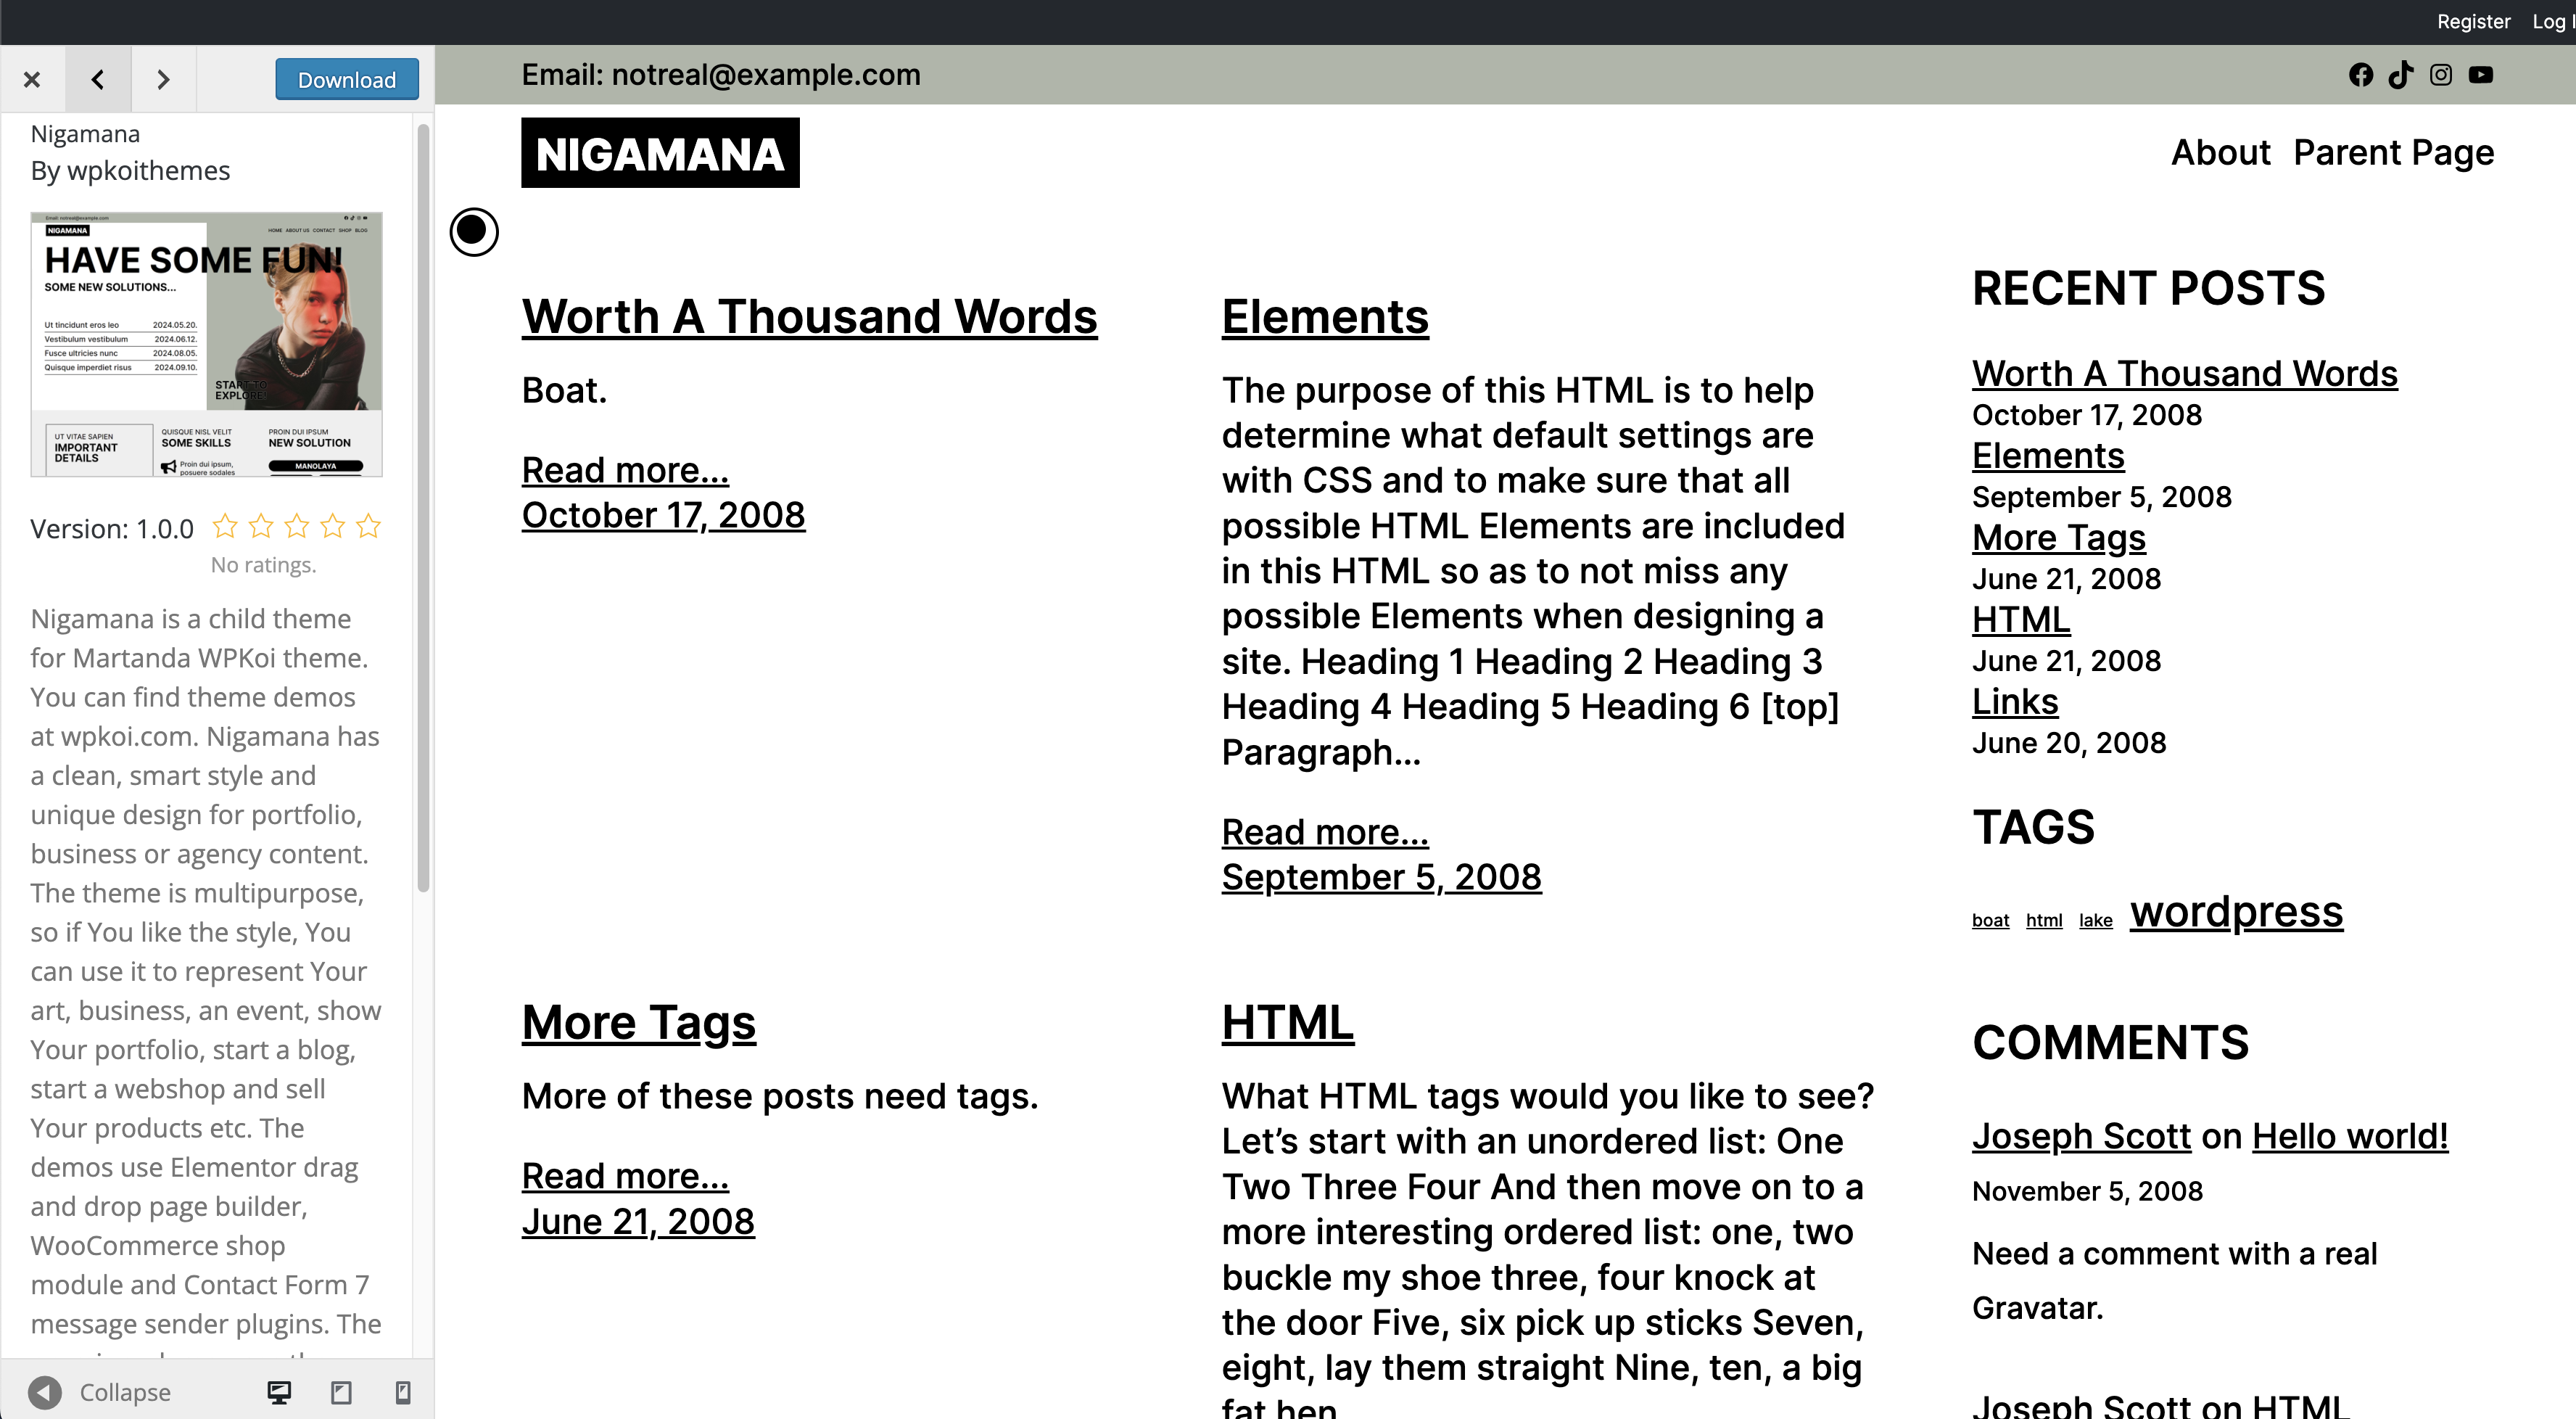Click the right navigation arrow

click(x=164, y=78)
